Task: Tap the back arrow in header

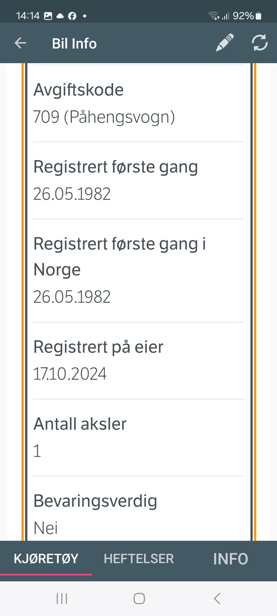Action: pos(20,43)
